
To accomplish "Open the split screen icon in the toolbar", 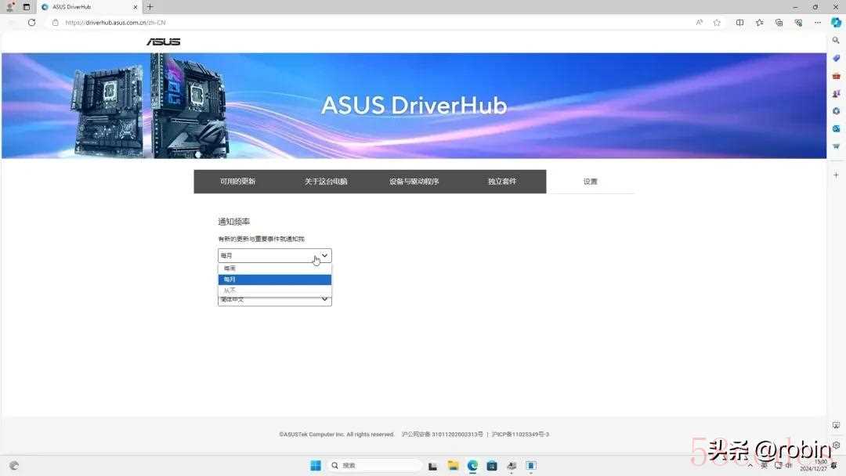I will [x=739, y=23].
